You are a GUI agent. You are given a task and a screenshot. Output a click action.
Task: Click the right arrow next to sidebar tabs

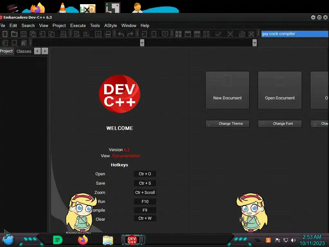coord(45,51)
